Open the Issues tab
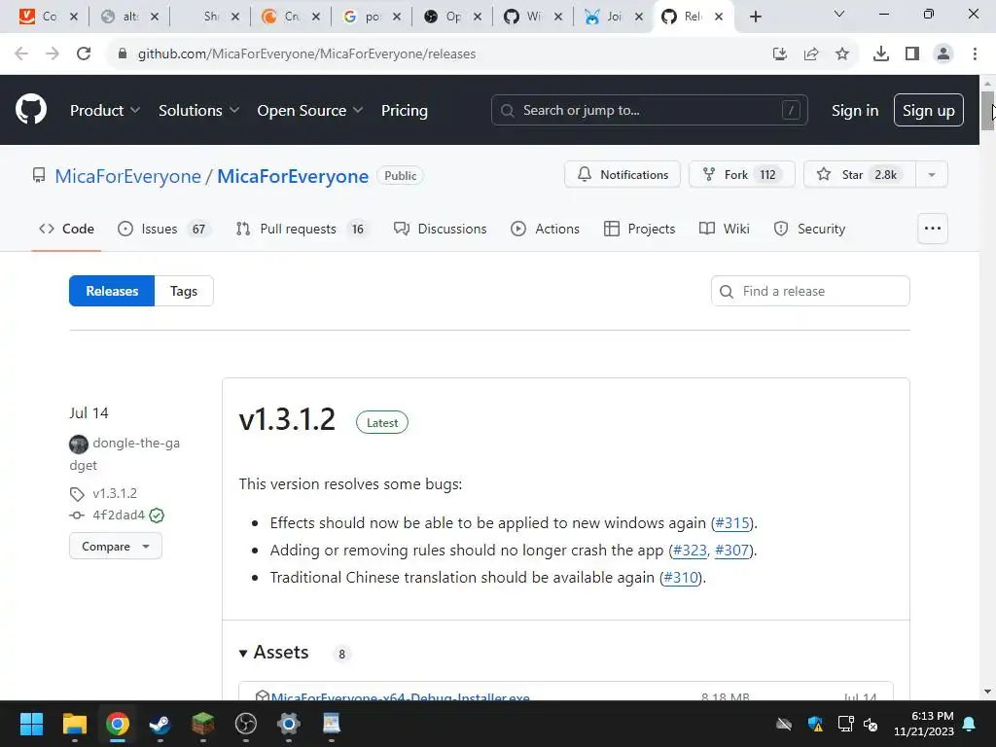Viewport: 996px width, 747px height. click(163, 229)
